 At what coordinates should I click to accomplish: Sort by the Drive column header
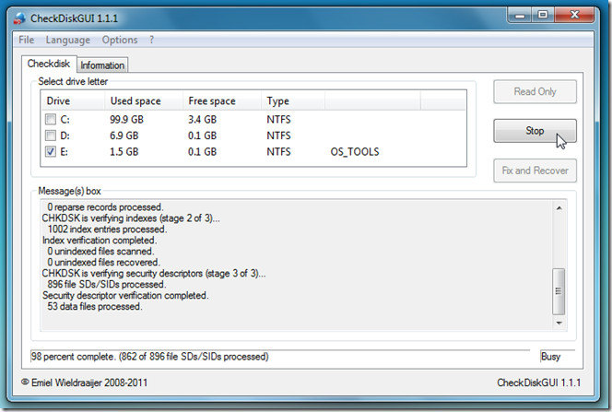pyautogui.click(x=72, y=101)
